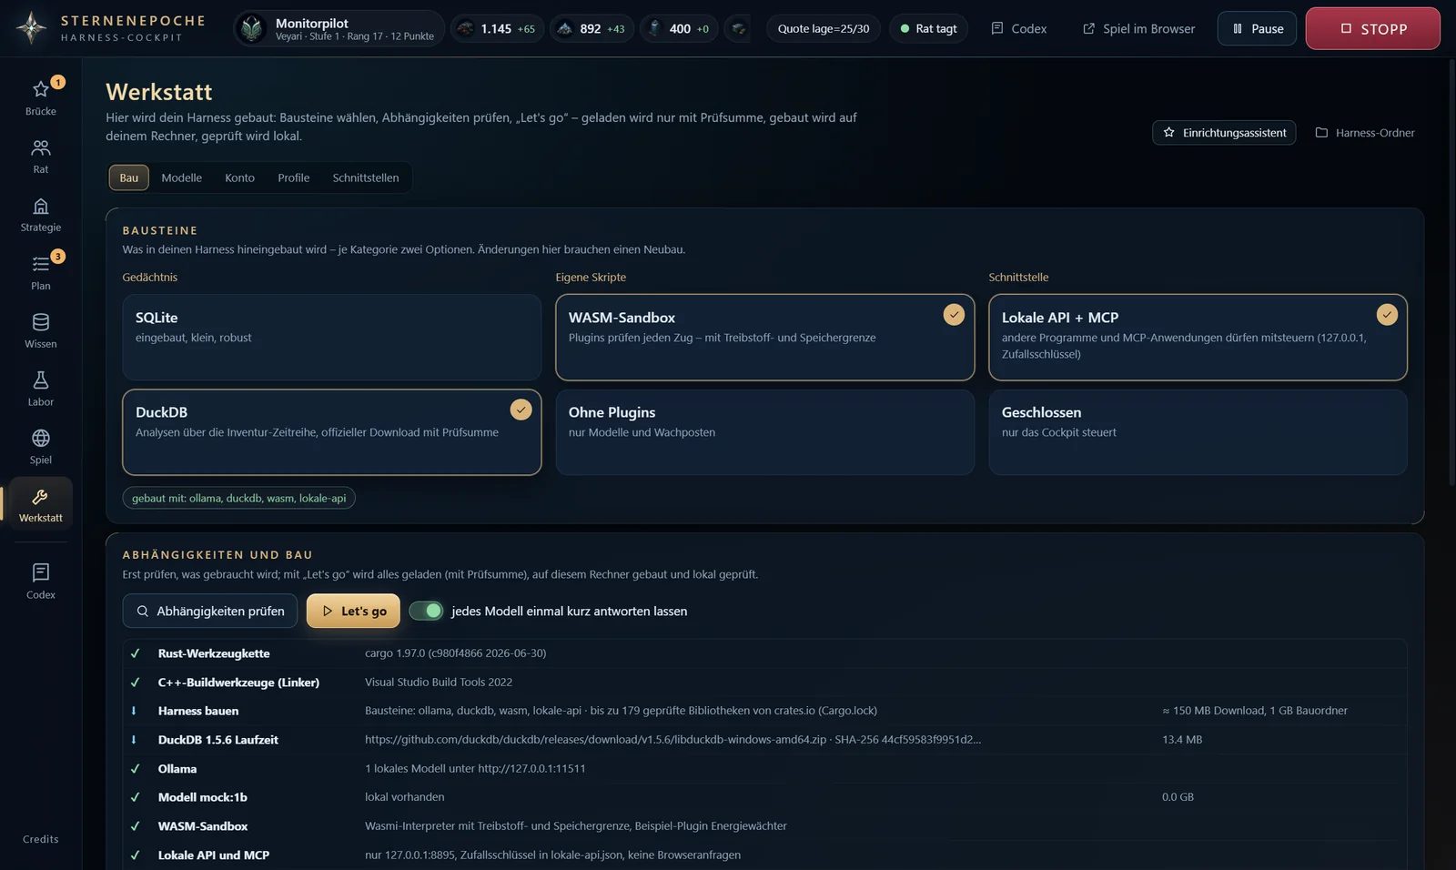Click the Rat tagt status pill
The width and height of the screenshot is (1456, 870).
(928, 28)
